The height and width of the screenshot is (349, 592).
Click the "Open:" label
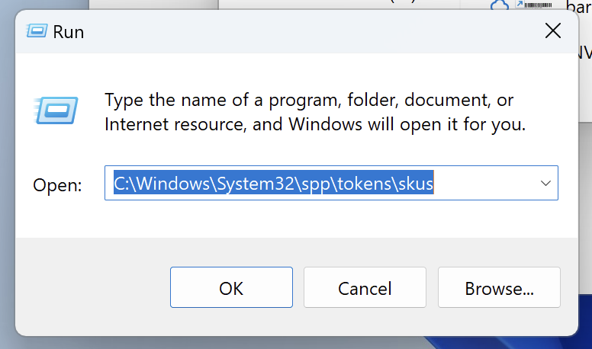(x=57, y=184)
